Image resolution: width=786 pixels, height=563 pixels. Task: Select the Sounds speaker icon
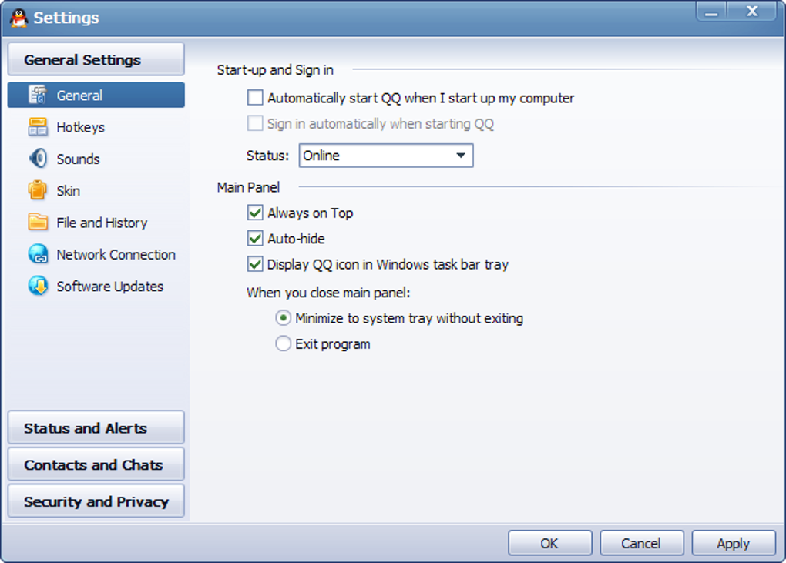38,159
